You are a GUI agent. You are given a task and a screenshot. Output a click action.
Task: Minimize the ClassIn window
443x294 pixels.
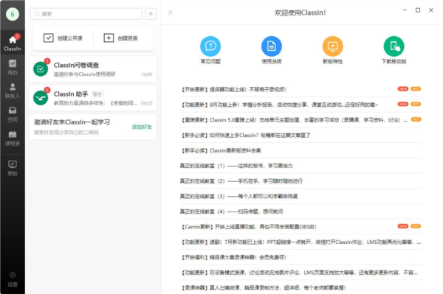[405, 10]
